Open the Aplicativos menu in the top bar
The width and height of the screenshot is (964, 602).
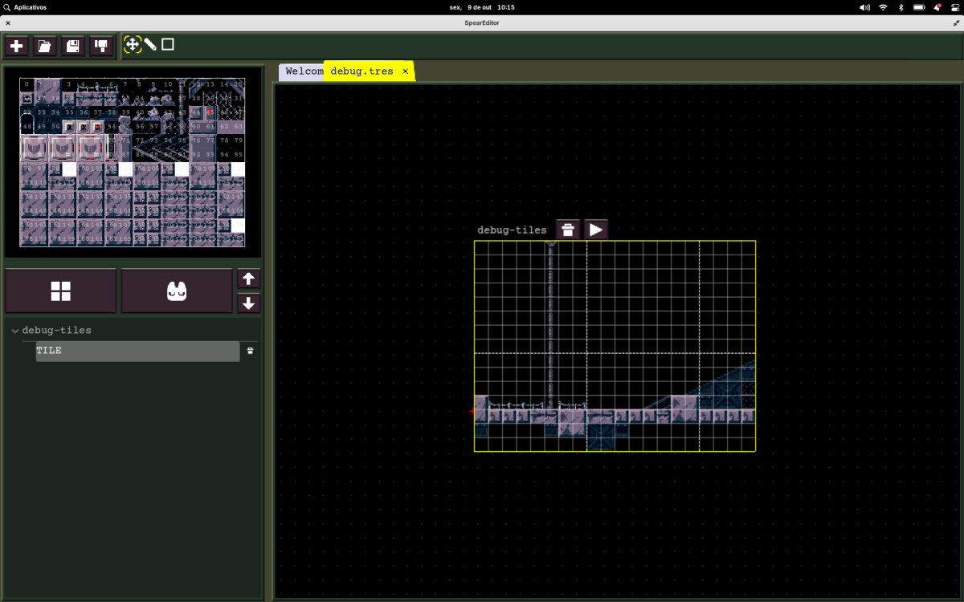click(x=25, y=7)
